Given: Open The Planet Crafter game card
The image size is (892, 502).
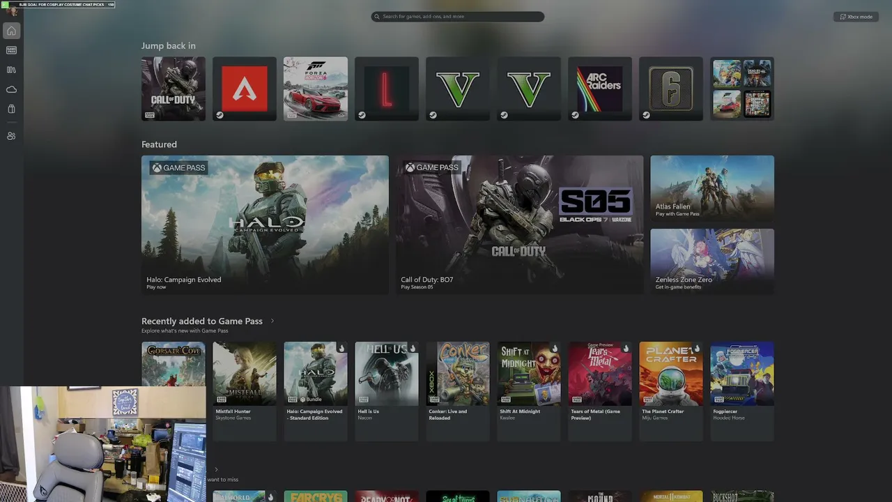Looking at the screenshot, I should [671, 391].
